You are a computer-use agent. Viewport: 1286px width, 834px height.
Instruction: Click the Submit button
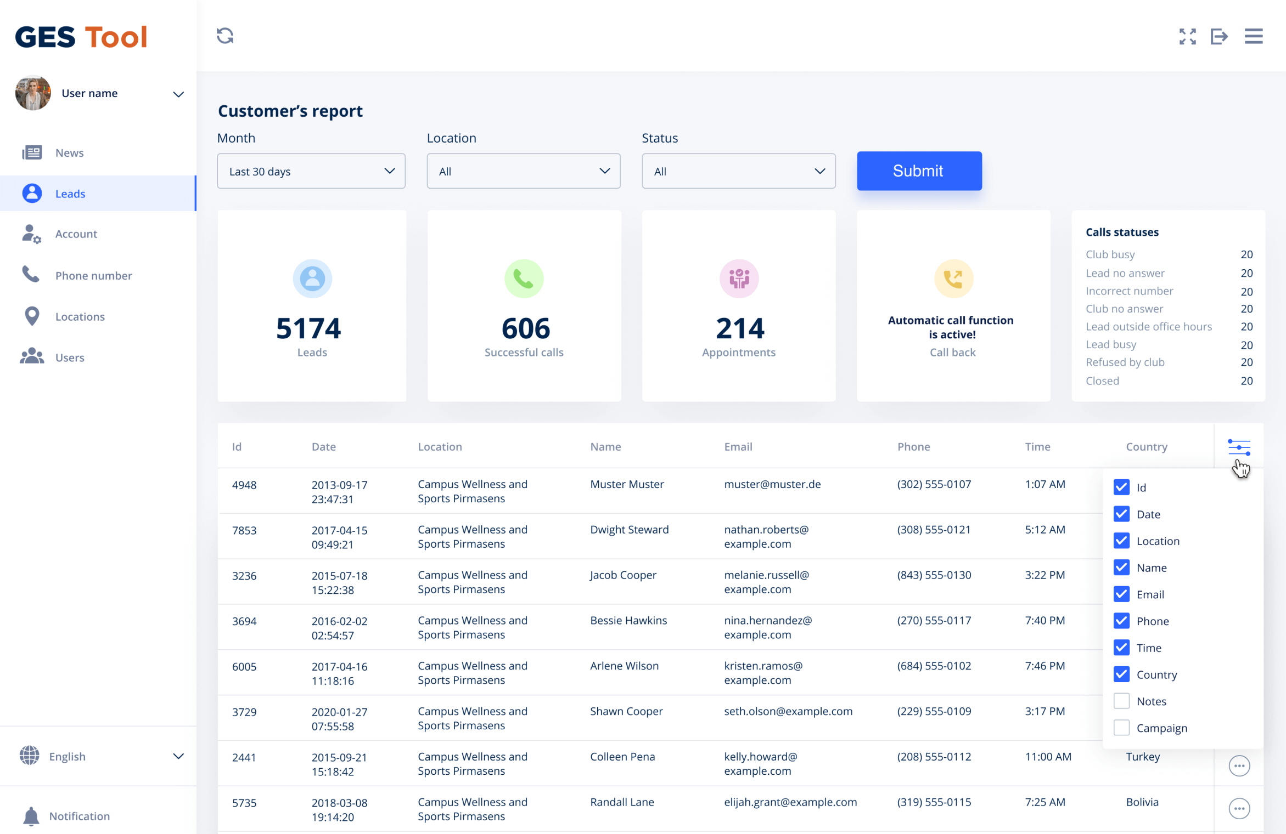click(918, 171)
